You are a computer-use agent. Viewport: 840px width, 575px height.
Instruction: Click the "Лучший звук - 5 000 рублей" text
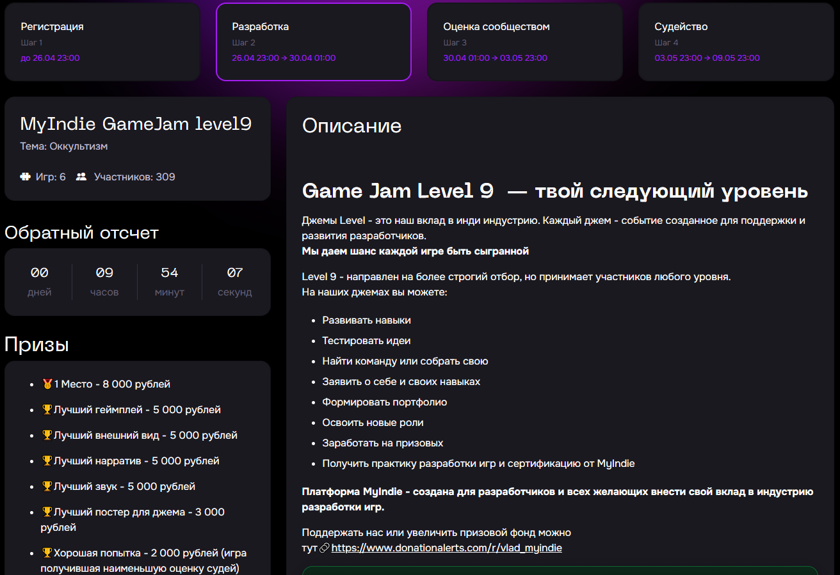click(124, 487)
